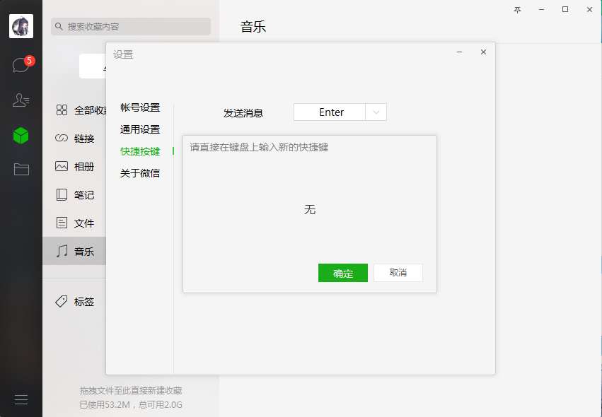602x417 pixels.
Task: Click the 搜索收藏内容 search field
Action: coord(130,26)
